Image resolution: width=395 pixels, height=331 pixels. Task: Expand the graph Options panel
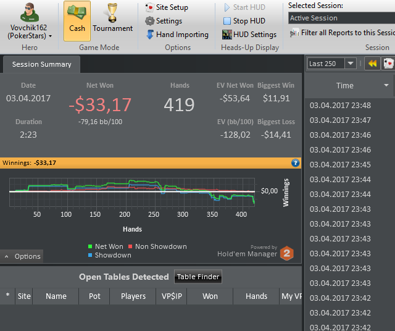22,256
